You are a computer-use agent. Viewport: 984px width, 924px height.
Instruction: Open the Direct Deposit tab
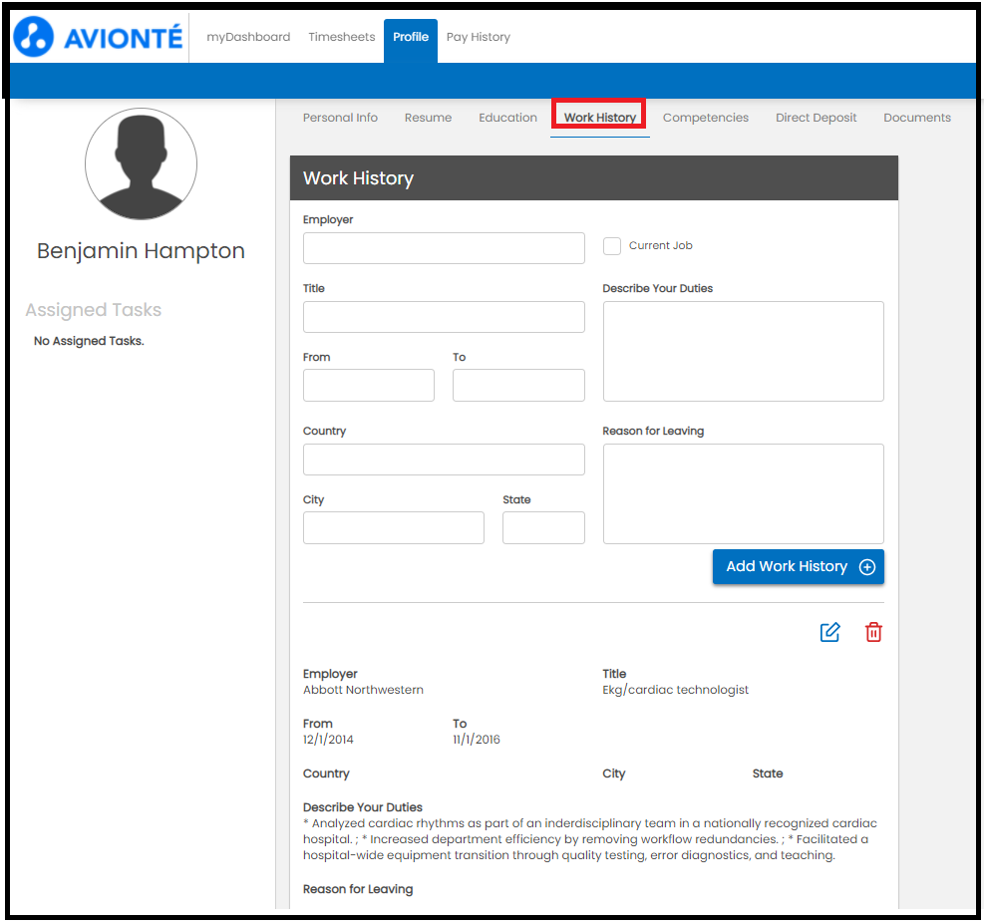816,118
